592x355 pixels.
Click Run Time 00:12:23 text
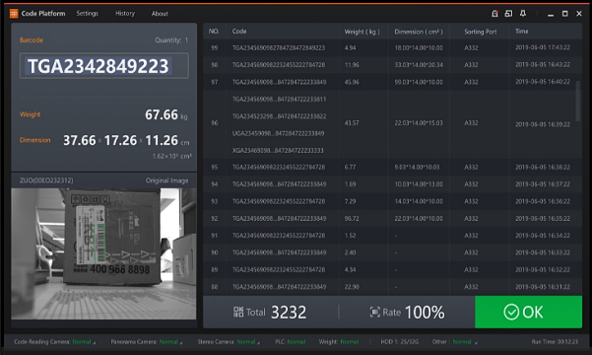[555, 342]
